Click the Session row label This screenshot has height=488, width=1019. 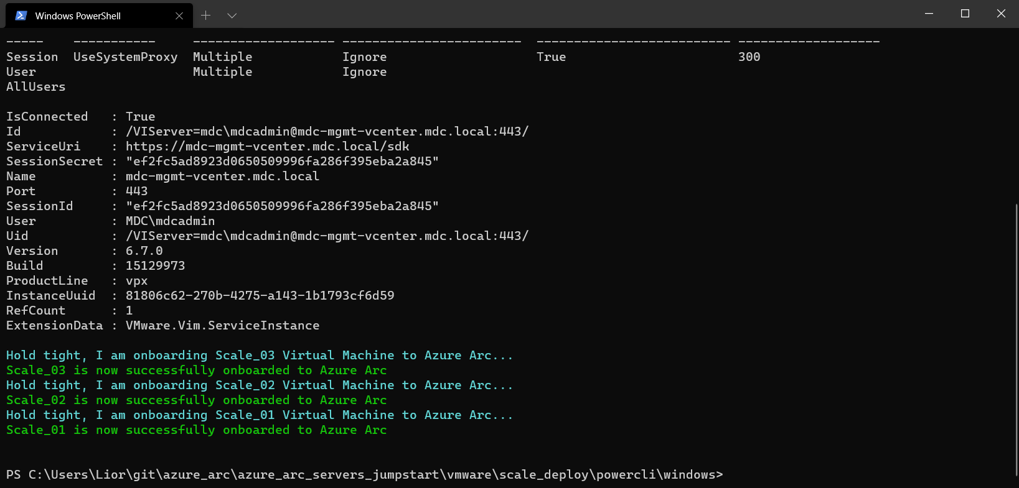point(32,57)
